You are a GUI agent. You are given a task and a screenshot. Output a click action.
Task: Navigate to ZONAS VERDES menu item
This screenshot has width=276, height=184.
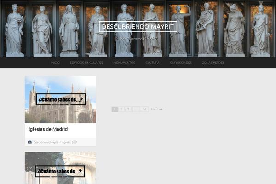[x=213, y=63]
